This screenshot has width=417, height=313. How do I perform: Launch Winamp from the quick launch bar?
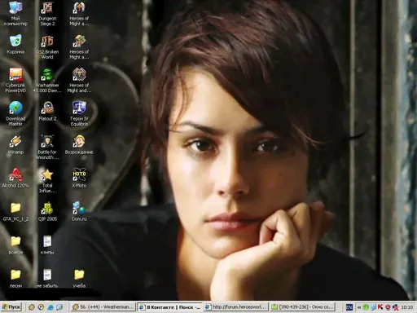click(32, 307)
